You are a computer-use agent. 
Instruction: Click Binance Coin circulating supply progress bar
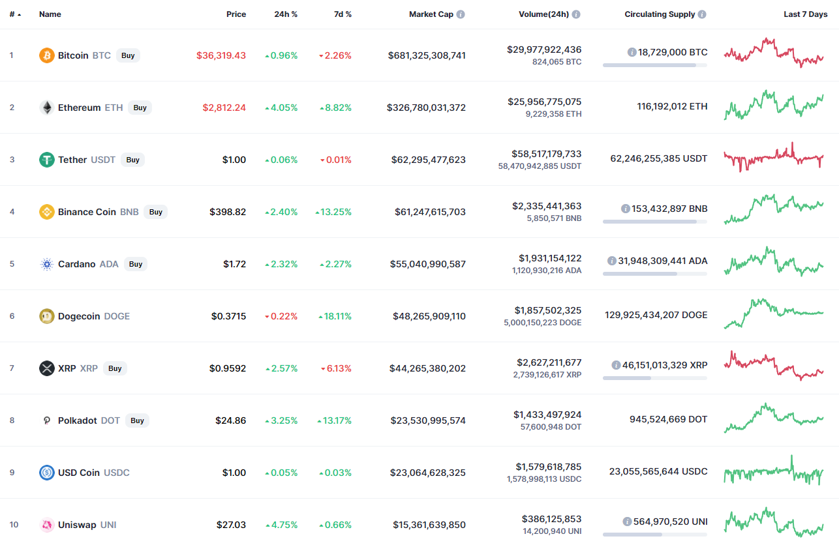click(655, 222)
